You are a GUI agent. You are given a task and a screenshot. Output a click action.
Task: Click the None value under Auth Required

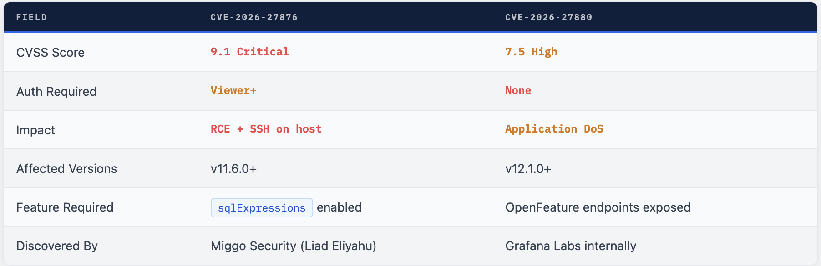click(518, 90)
